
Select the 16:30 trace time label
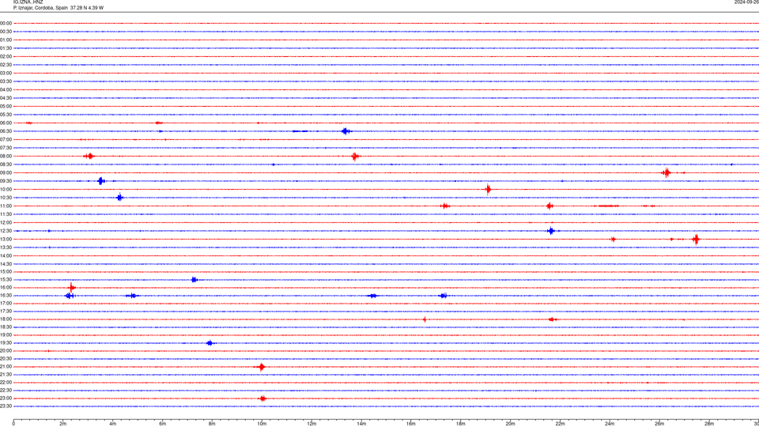[x=6, y=295]
